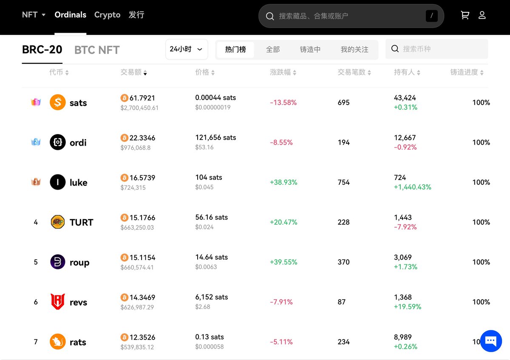Click the -13.58% change value
The image size is (510, 360).
click(283, 103)
